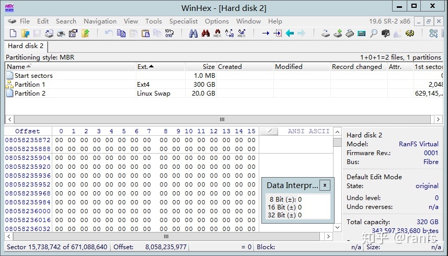
Task: Sort by the Size column header
Action: pyautogui.click(x=201, y=67)
